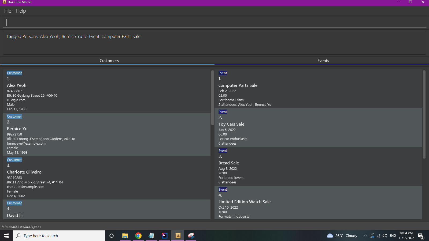429x241 pixels.
Task: Select the Toy Cars Sale event
Action: coord(231,124)
